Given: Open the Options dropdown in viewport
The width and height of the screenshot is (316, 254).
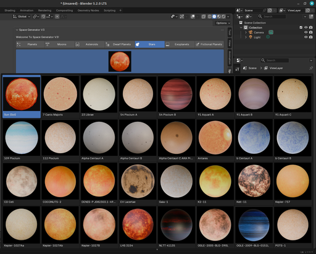Looking at the screenshot, I should click(x=223, y=23).
